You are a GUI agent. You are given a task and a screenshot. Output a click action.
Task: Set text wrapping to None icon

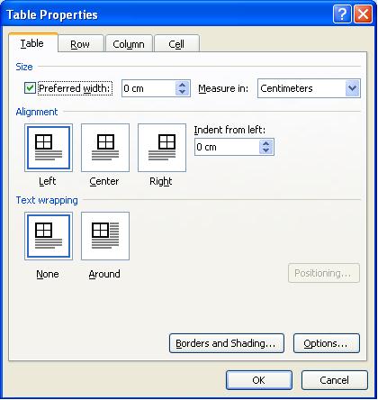49,236
